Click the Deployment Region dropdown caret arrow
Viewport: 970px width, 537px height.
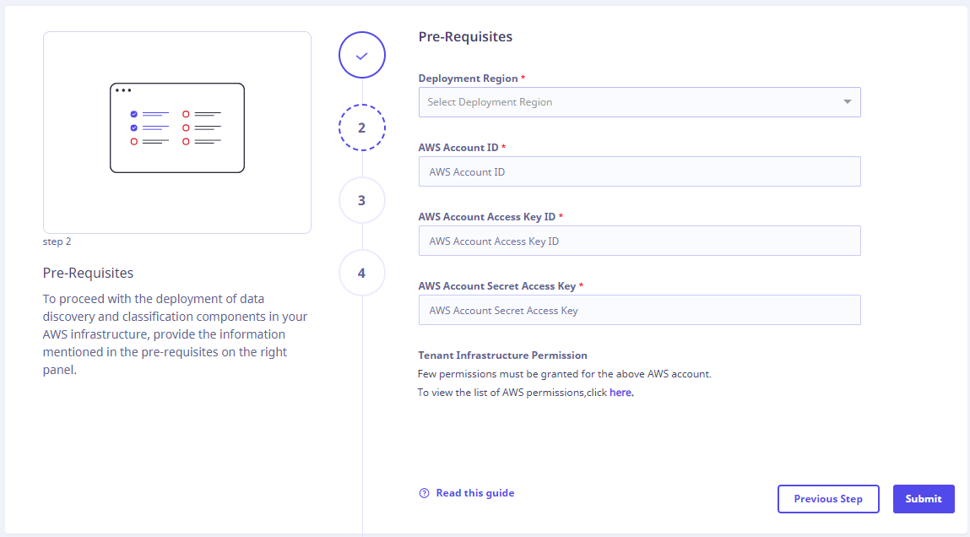pyautogui.click(x=847, y=102)
